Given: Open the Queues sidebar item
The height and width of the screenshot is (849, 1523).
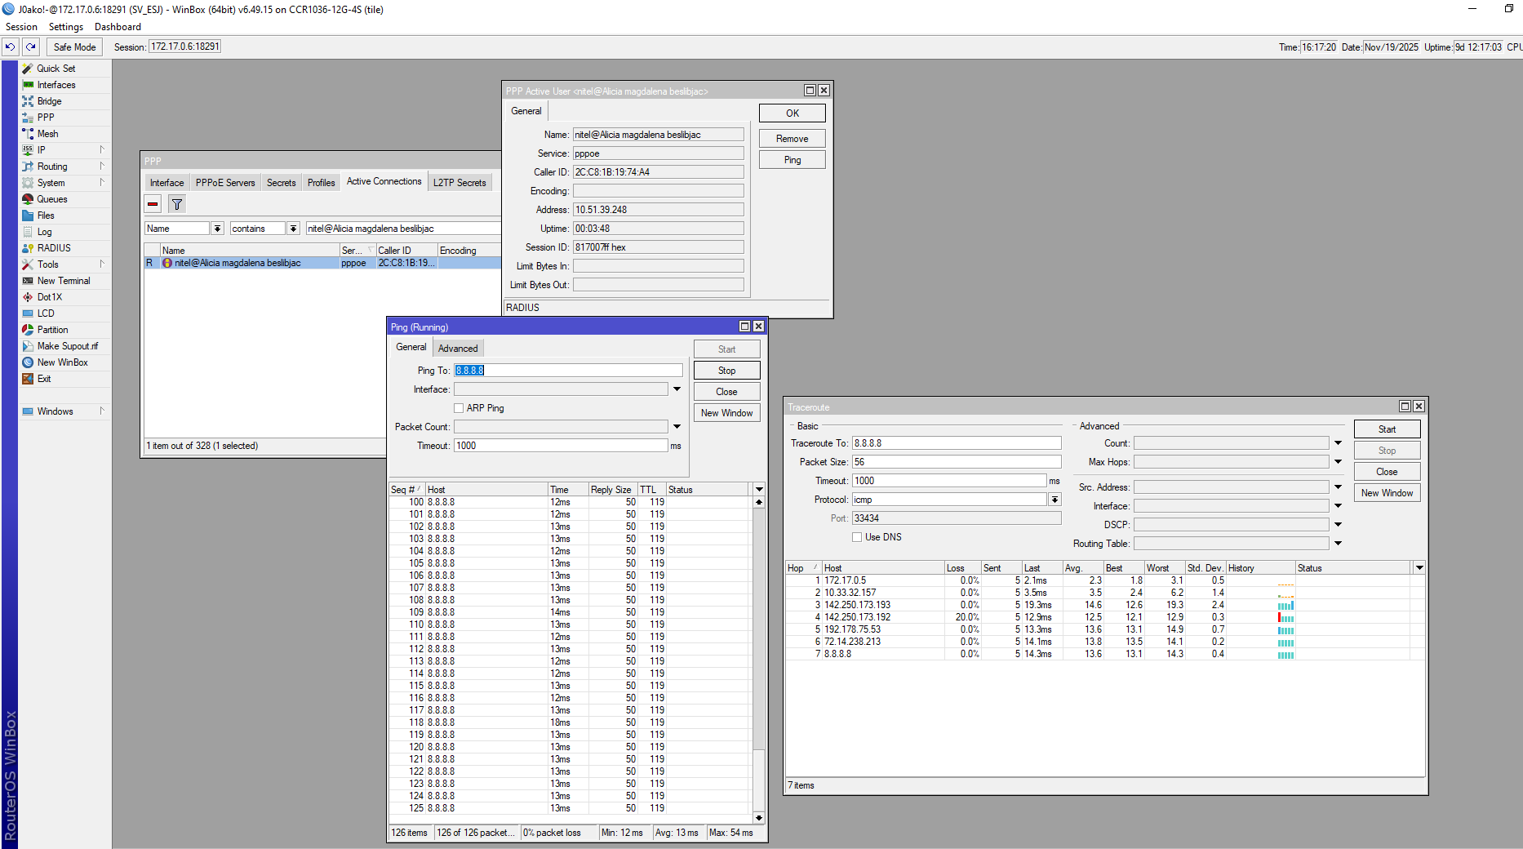Looking at the screenshot, I should (x=51, y=199).
